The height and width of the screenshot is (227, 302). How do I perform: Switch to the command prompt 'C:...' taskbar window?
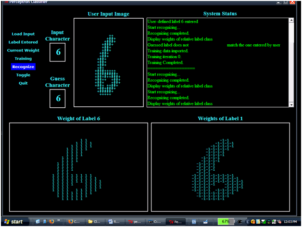pos(154,222)
